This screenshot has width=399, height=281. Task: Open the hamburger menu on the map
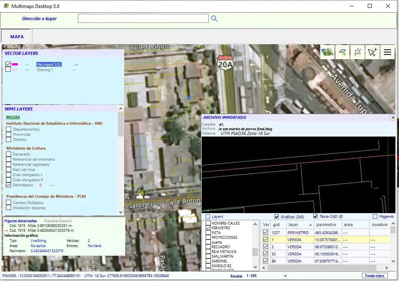[x=388, y=52]
